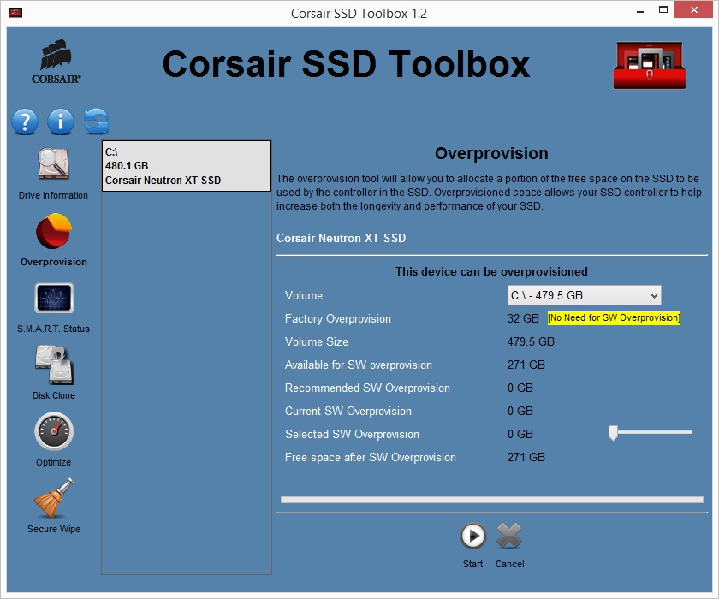This screenshot has width=719, height=599.
Task: Click the red SSD toolbox image
Action: point(650,66)
